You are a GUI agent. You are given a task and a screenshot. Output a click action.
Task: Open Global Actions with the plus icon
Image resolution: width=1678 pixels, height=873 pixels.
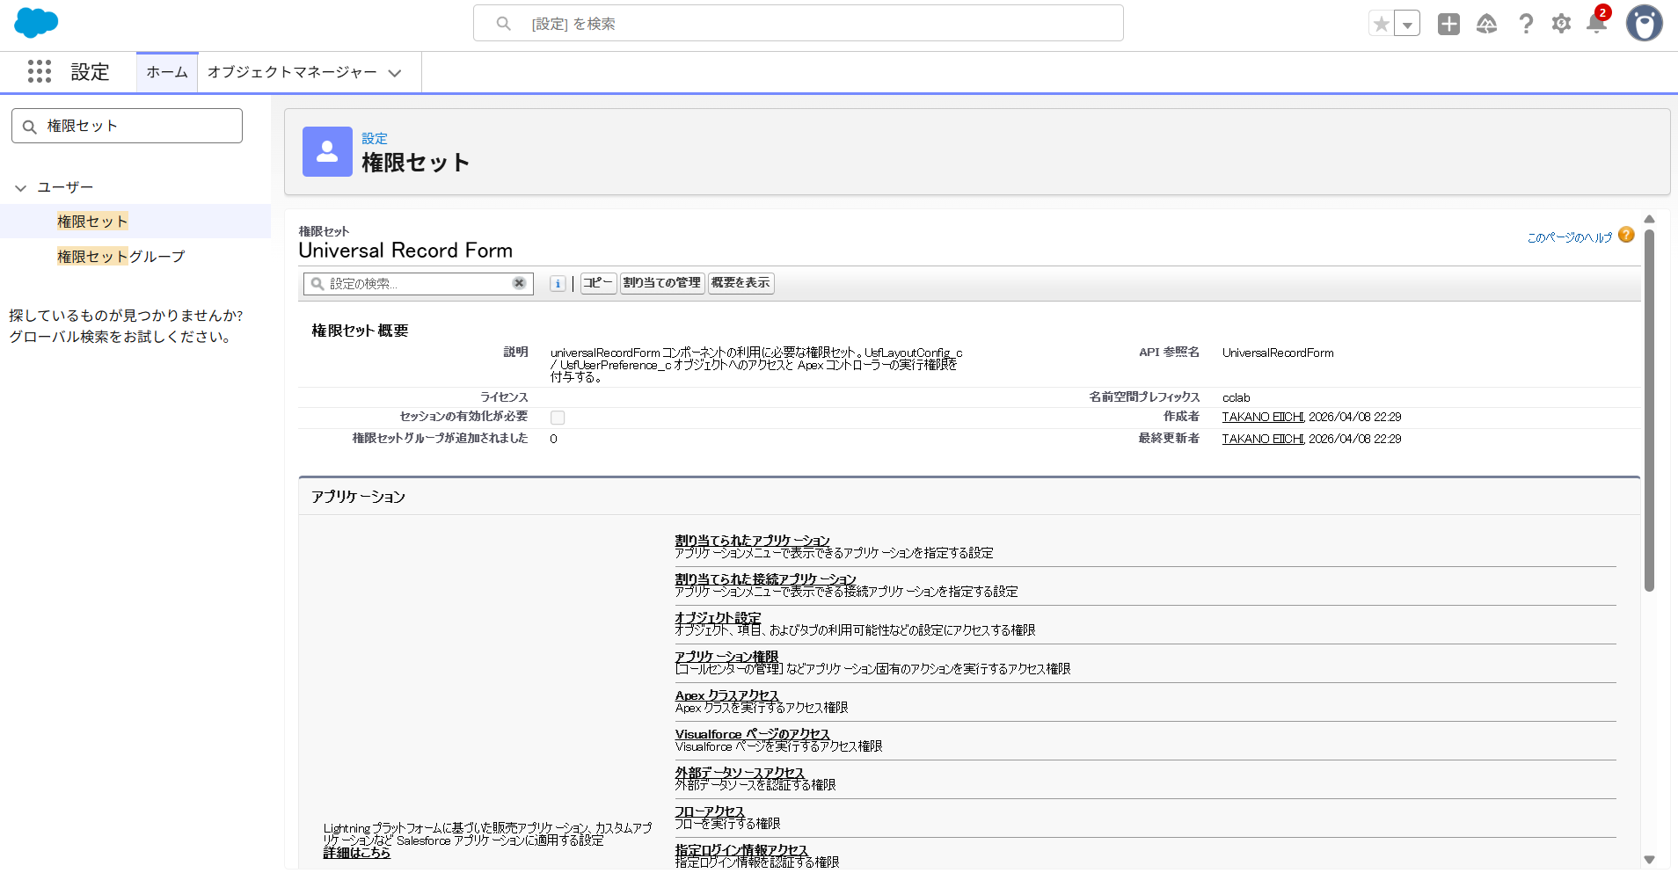(1449, 24)
